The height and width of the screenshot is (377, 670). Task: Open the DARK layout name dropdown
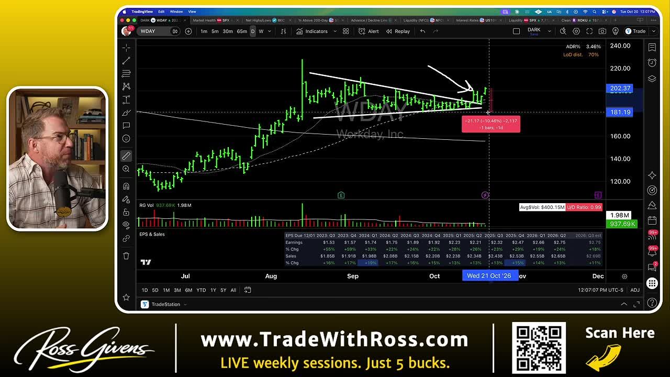549,31
